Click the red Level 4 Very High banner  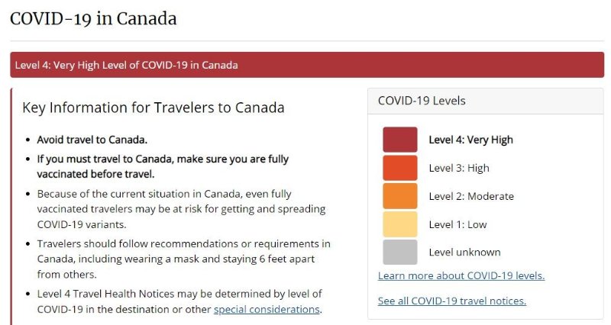pyautogui.click(x=307, y=65)
